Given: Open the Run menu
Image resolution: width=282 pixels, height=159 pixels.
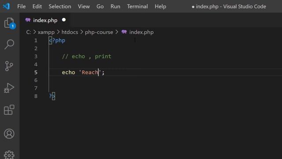Looking at the screenshot, I should coord(115,7).
